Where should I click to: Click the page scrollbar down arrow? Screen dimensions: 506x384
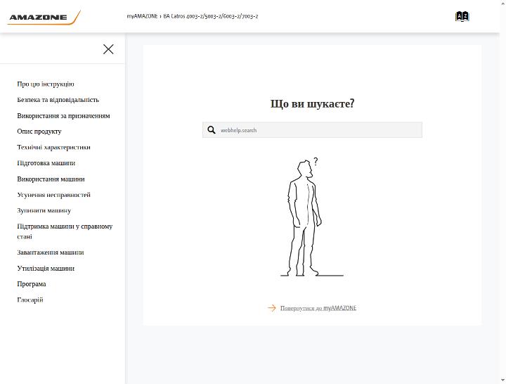pos(502,380)
